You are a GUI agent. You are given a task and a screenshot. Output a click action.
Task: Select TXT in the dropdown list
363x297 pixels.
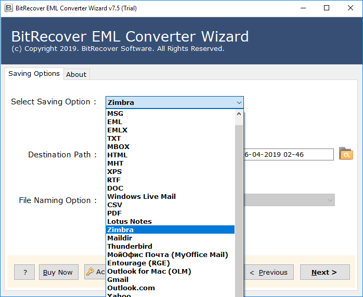click(171, 139)
